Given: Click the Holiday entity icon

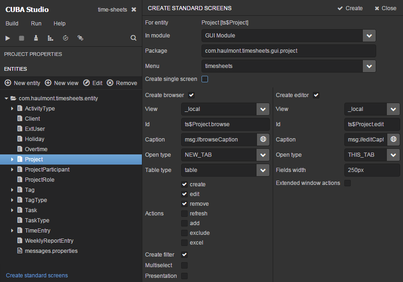Looking at the screenshot, I should (19, 139).
